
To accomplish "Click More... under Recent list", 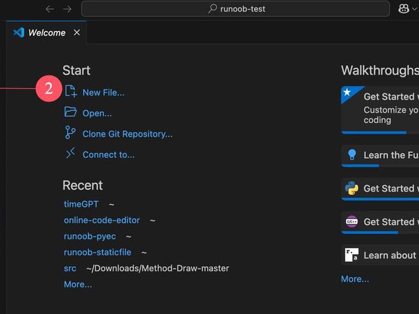I will pos(78,284).
